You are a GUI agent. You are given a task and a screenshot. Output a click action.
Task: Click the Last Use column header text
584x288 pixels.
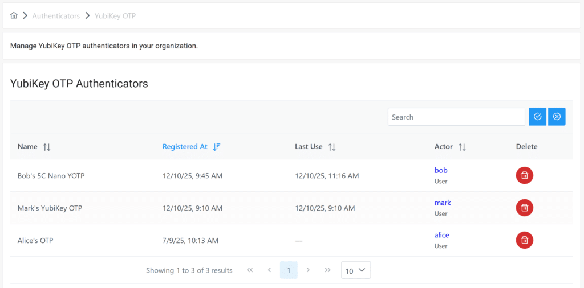pyautogui.click(x=309, y=146)
